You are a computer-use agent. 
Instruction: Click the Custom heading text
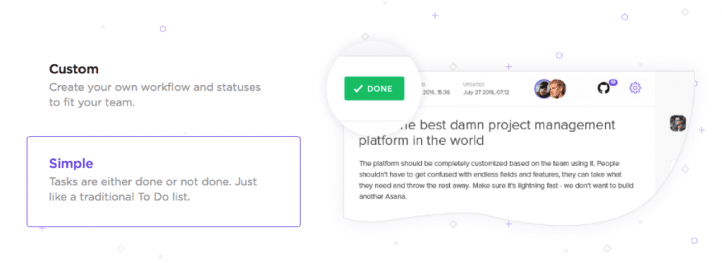point(73,70)
